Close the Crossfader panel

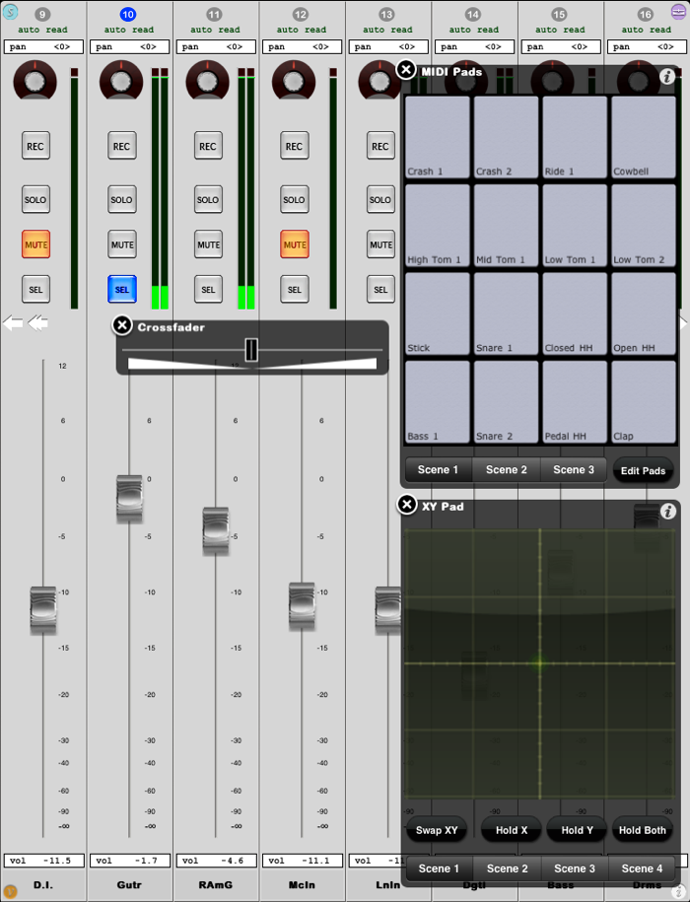122,325
